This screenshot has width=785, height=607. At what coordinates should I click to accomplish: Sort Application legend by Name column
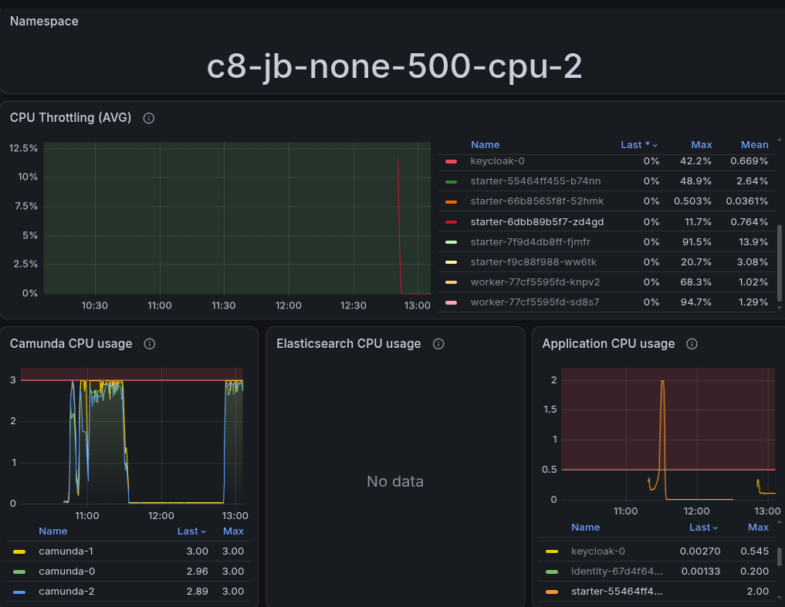click(585, 527)
